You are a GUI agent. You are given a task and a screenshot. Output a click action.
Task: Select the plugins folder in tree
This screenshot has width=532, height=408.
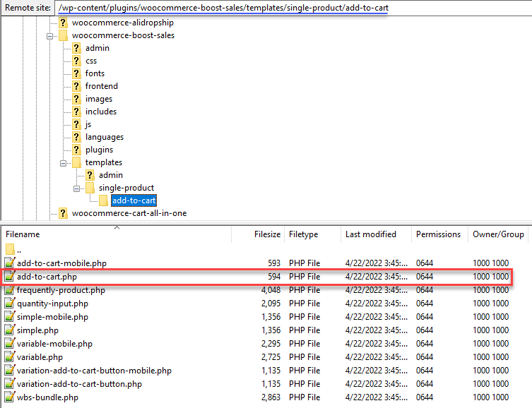point(99,150)
